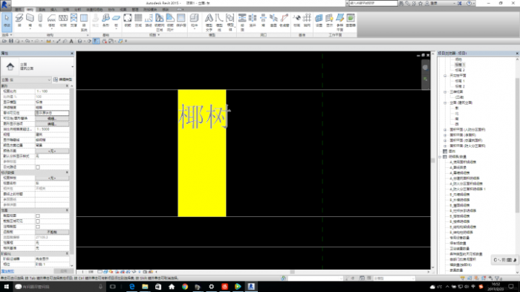
Task: Choose the structural Column tool
Action: [x=40, y=21]
